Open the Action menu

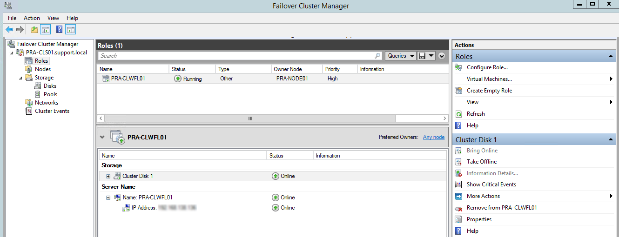pyautogui.click(x=32, y=18)
